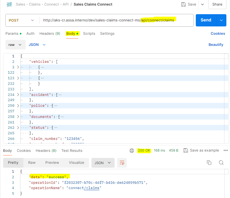This screenshot has height=198, width=230.
Task: Click the "vehicles" key on line 2
Action: tap(40, 62)
